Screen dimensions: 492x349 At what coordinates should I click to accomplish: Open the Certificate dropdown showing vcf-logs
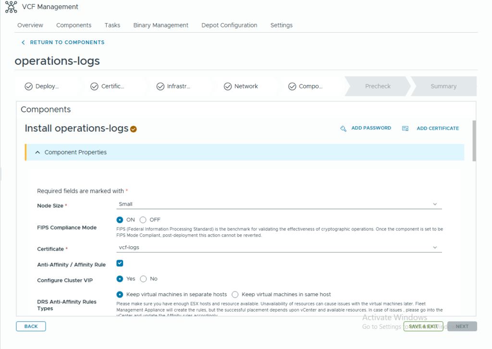click(x=279, y=247)
